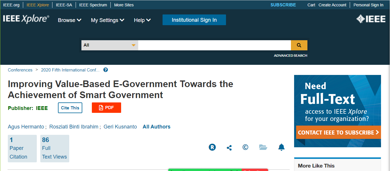Click the share icon
390x171 pixels.
click(229, 148)
